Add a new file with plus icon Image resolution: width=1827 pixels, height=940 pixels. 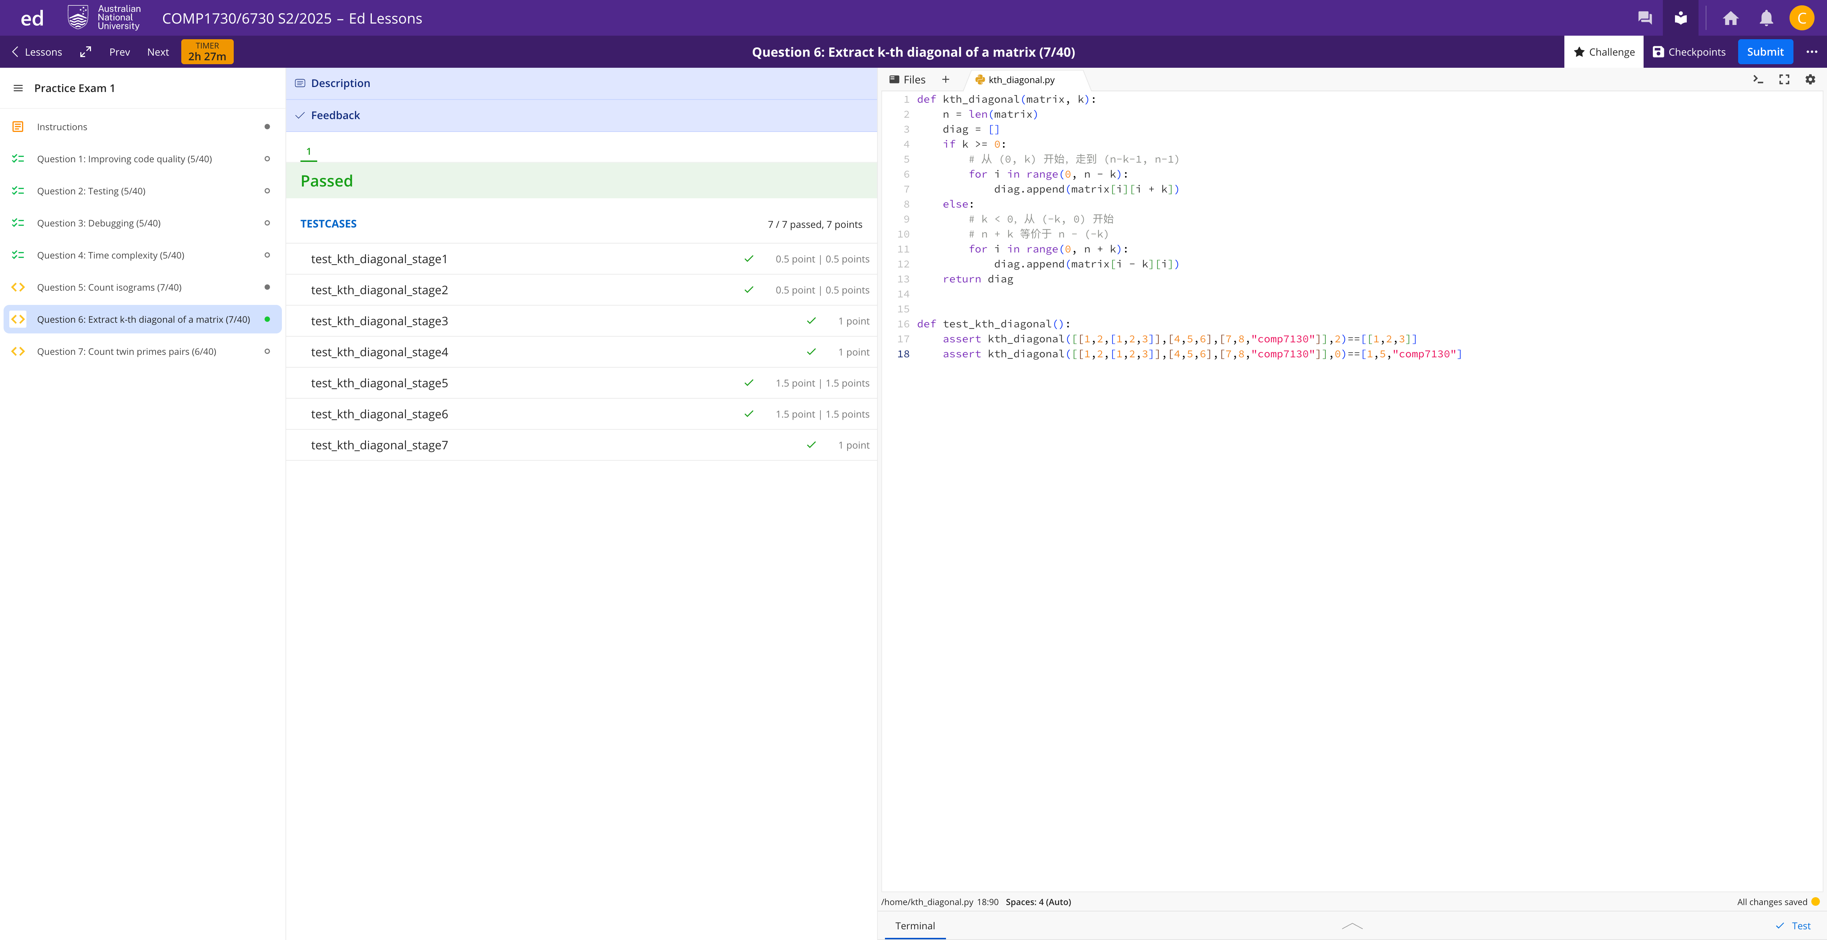click(x=945, y=80)
